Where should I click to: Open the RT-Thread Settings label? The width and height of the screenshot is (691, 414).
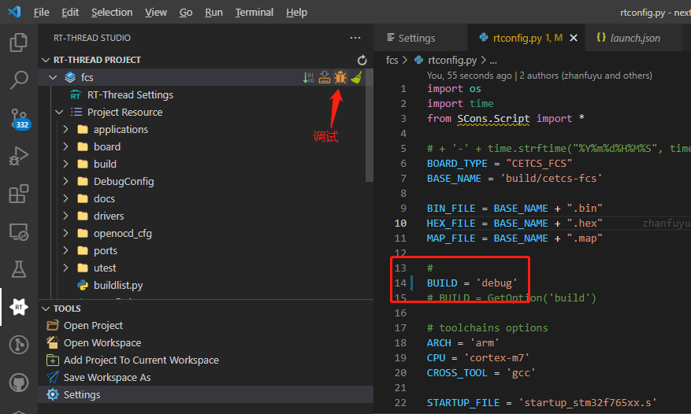130,95
